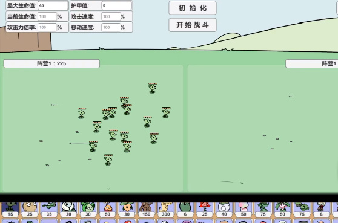Select the 攻击速度 percentage field
338x223 pixels.
coord(111,16)
